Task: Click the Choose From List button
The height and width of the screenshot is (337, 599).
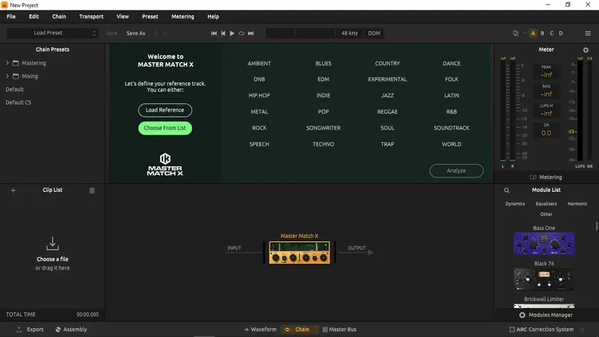Action: coord(165,128)
